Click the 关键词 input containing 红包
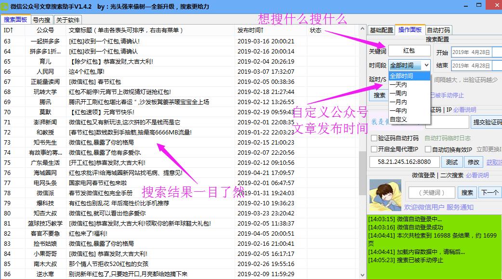The image size is (502, 280). point(409,51)
